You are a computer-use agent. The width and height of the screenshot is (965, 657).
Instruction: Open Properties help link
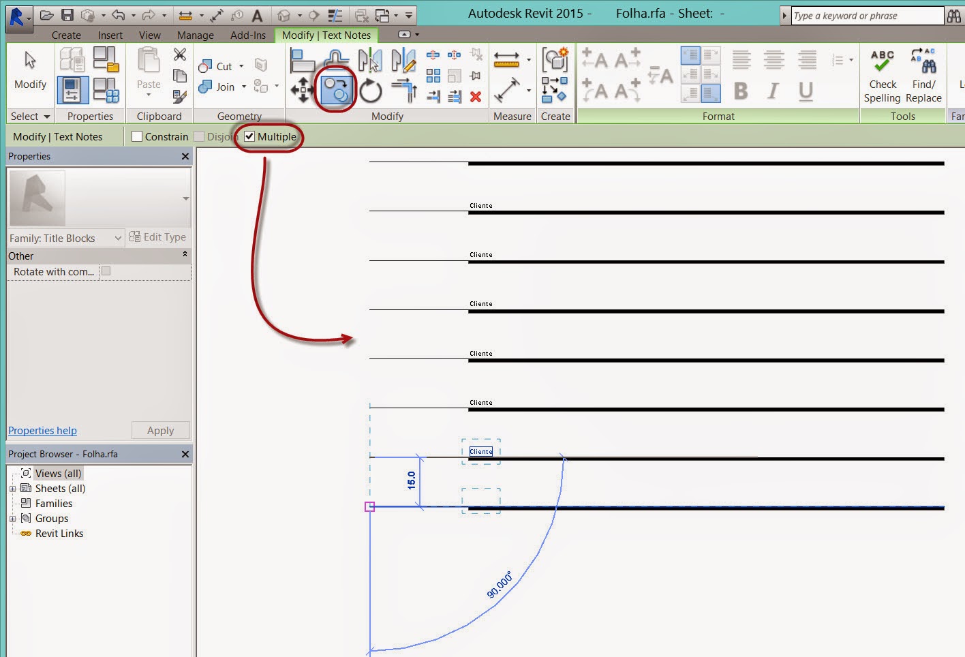(x=42, y=430)
